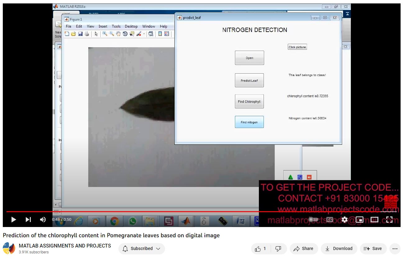
Task: Click the Download button
Action: click(339, 248)
